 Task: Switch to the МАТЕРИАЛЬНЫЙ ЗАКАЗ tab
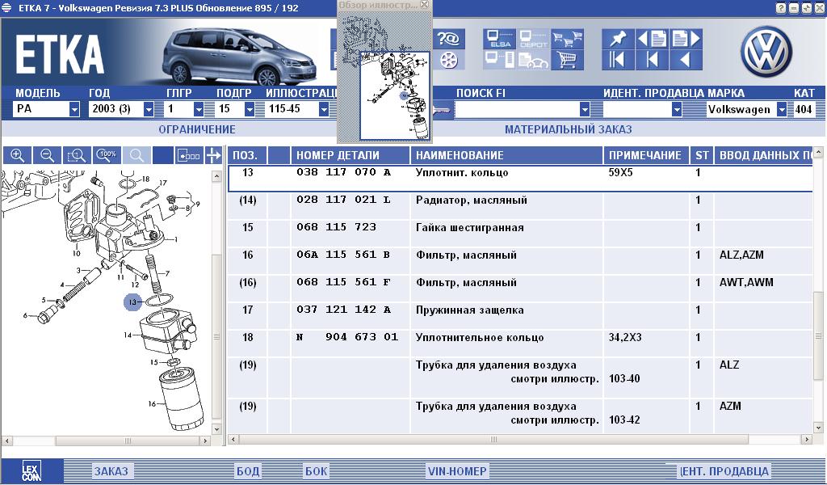click(568, 129)
